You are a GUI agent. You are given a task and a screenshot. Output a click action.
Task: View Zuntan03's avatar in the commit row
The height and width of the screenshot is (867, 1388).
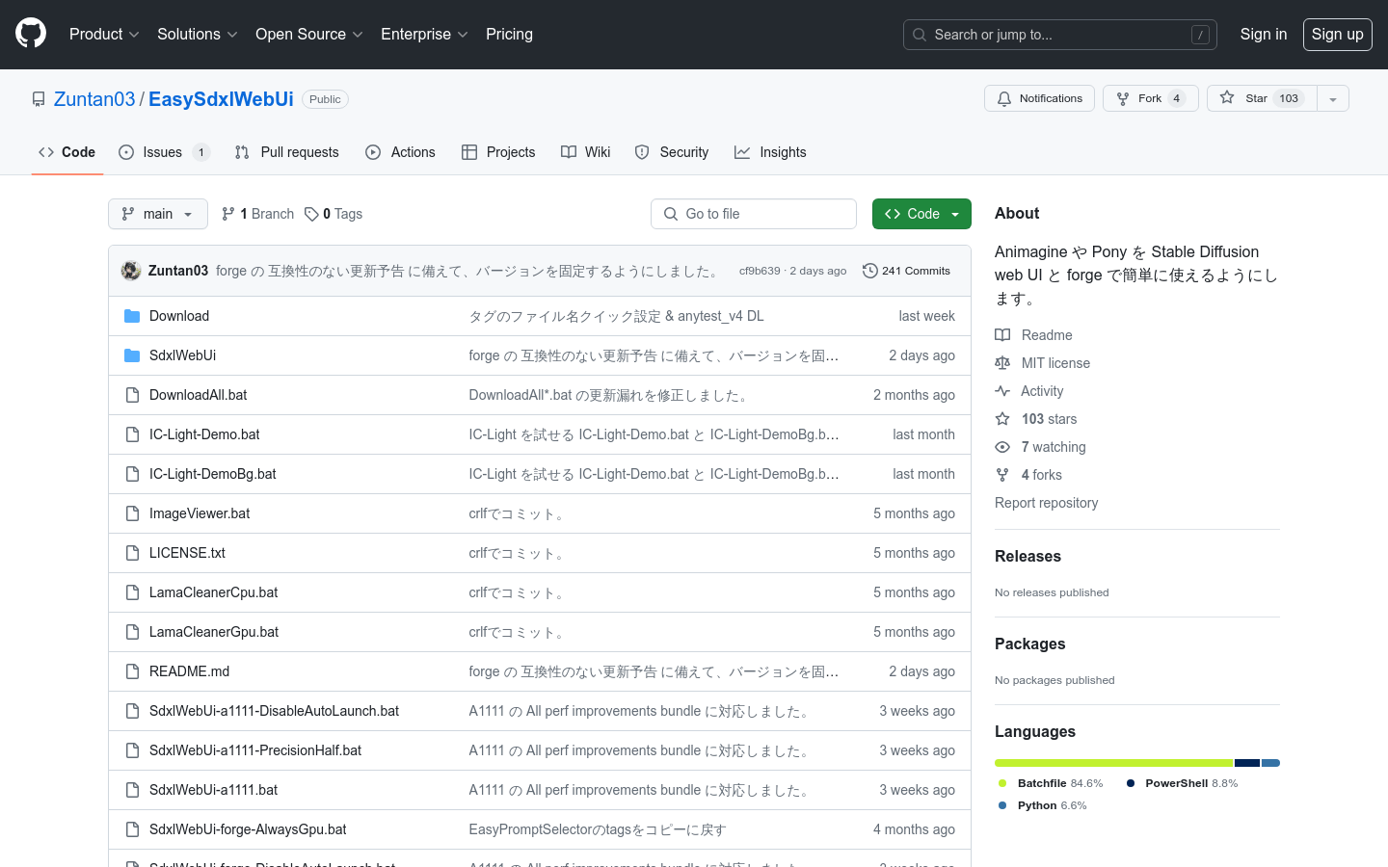(x=131, y=271)
